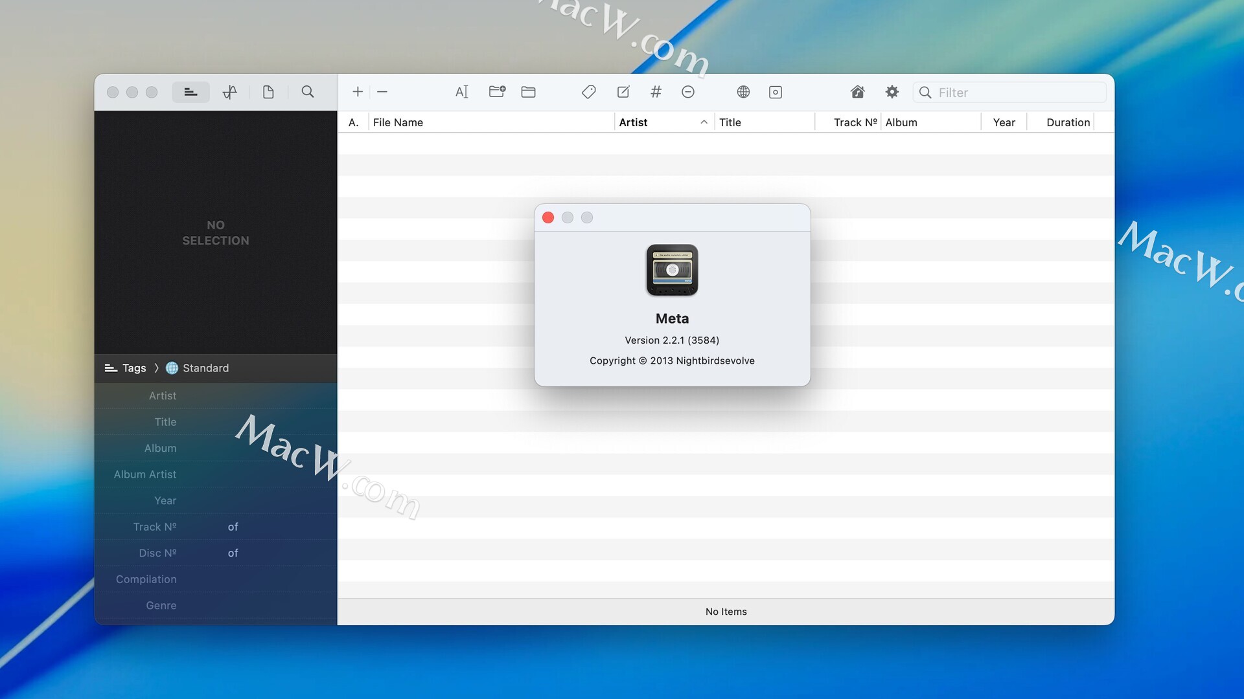Sort by Track Nº column header
Screen dimensions: 1244x699
pos(848,122)
